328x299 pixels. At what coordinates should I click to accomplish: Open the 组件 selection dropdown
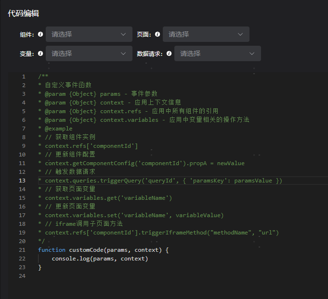[x=89, y=34]
